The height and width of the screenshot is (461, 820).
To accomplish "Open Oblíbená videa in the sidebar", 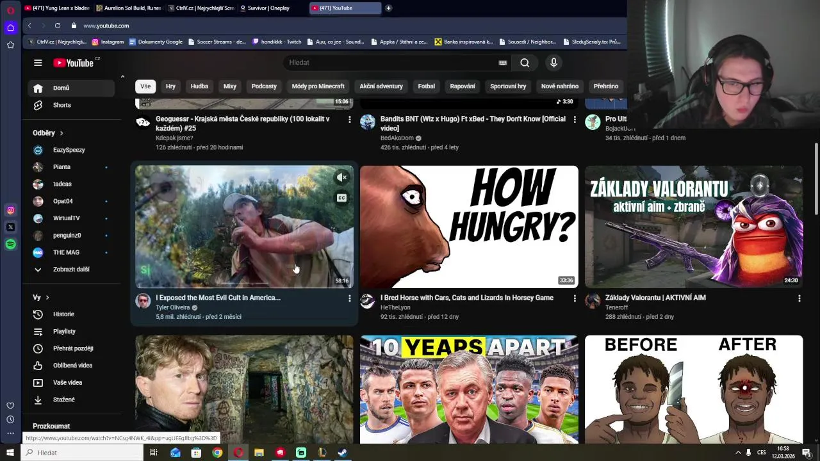I will tap(71, 366).
